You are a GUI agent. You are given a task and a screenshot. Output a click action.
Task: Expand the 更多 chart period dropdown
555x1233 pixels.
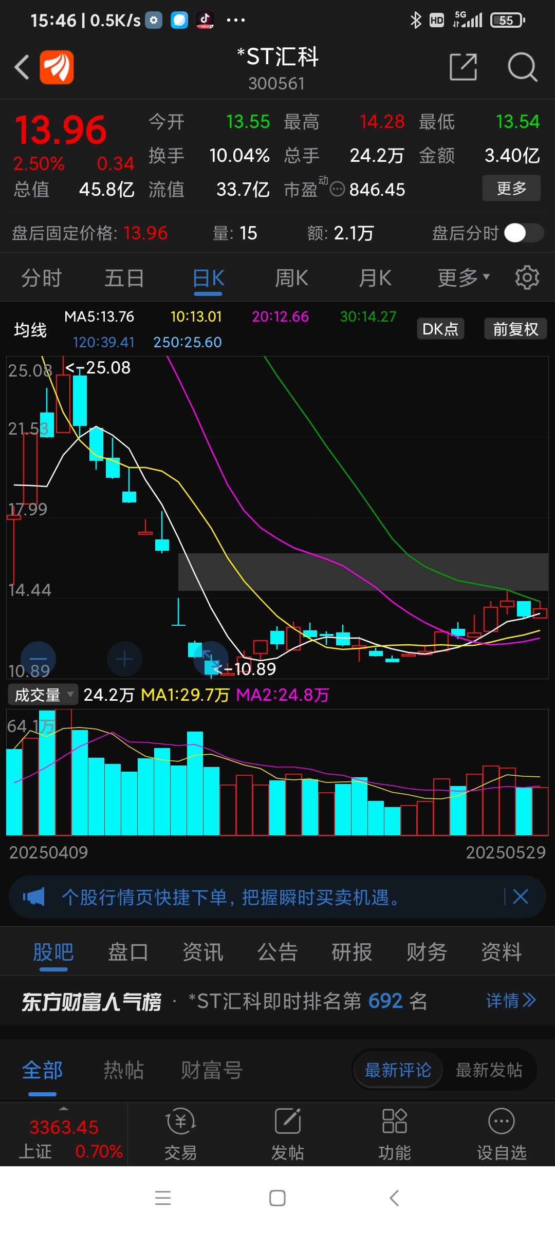click(x=464, y=278)
